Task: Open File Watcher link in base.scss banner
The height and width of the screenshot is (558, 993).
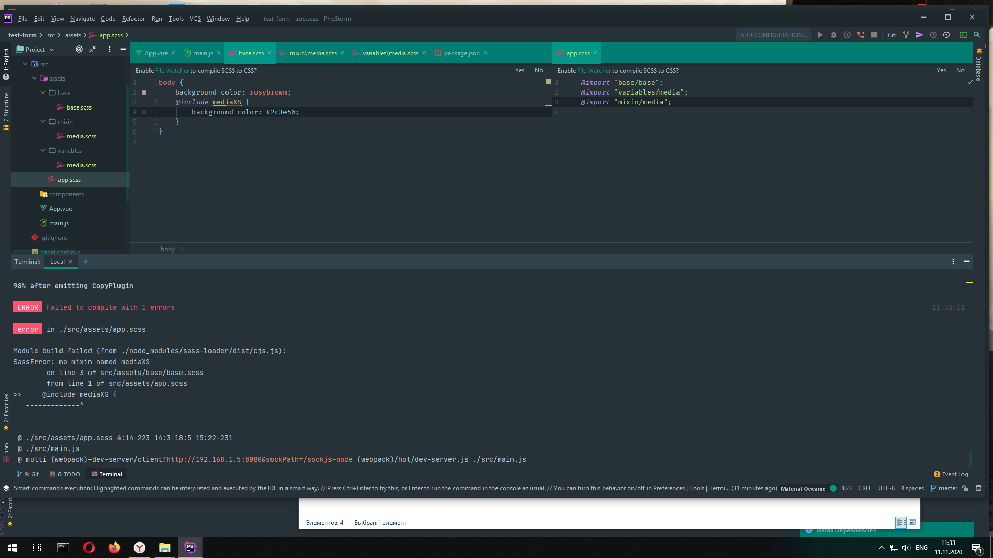Action: 172,71
